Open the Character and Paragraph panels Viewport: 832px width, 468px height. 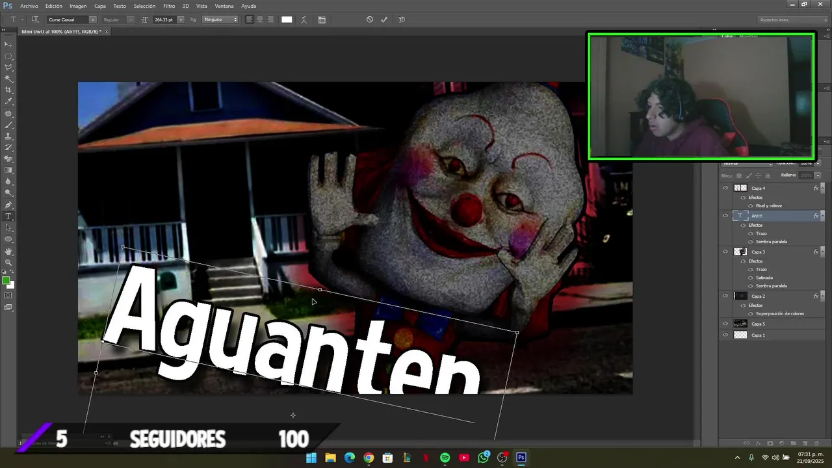(322, 19)
